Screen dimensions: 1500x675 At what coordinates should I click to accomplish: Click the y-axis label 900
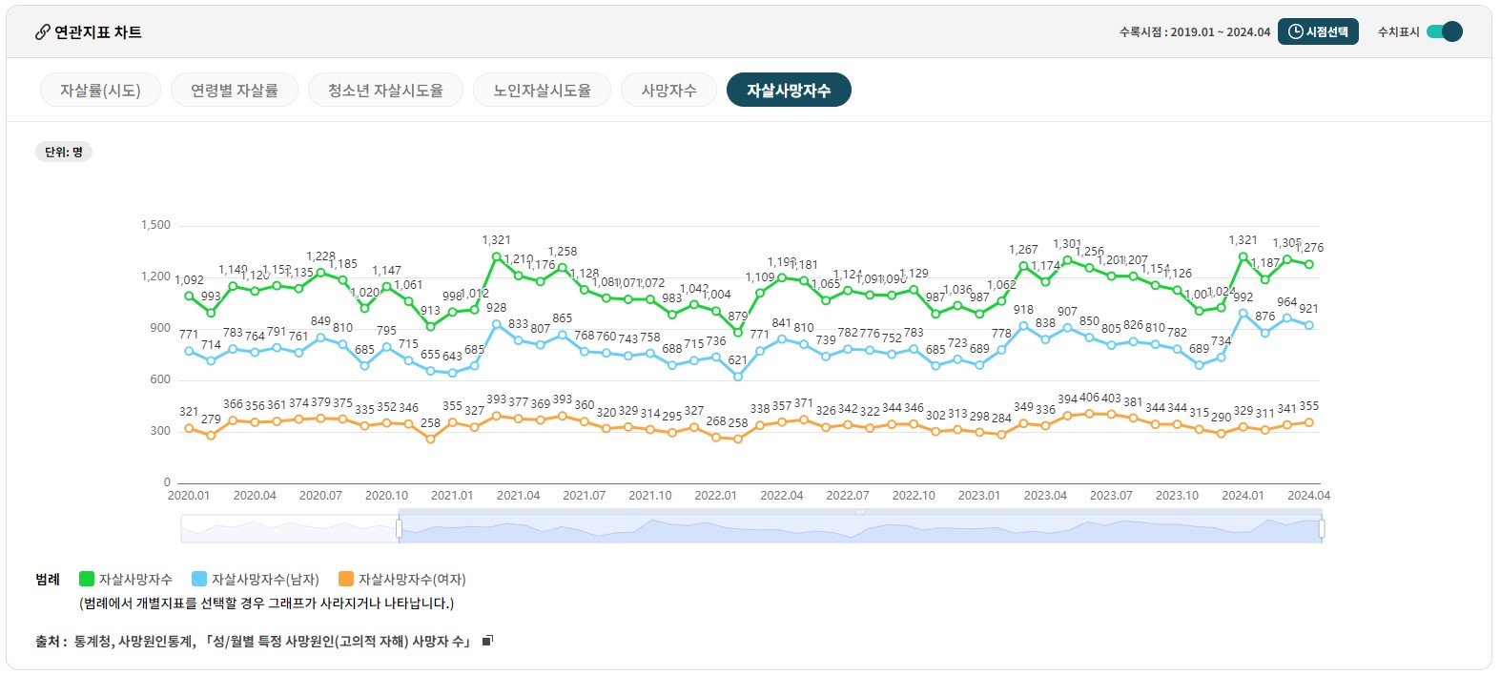point(160,328)
